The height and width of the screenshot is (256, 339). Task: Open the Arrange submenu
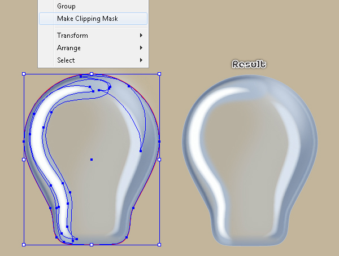93,48
